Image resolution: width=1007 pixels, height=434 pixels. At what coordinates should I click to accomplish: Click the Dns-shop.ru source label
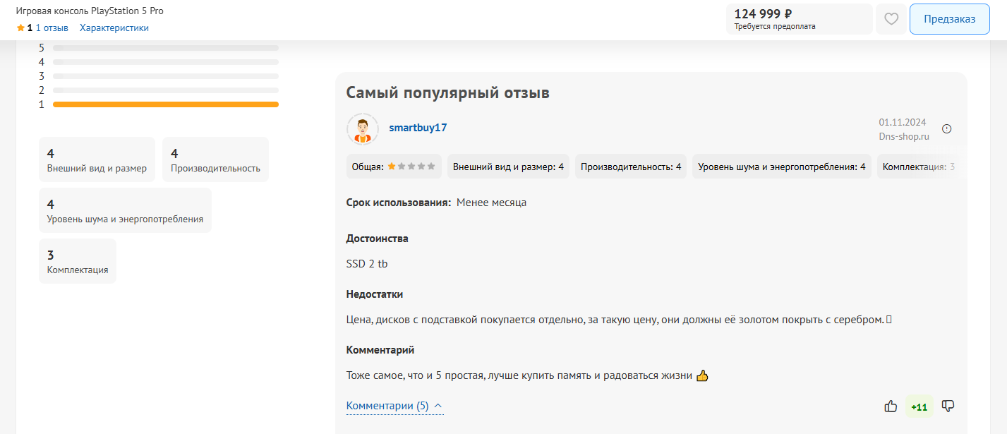coord(904,136)
